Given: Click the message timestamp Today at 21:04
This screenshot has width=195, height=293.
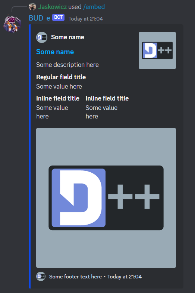Looking at the screenshot, I should pos(86,19).
